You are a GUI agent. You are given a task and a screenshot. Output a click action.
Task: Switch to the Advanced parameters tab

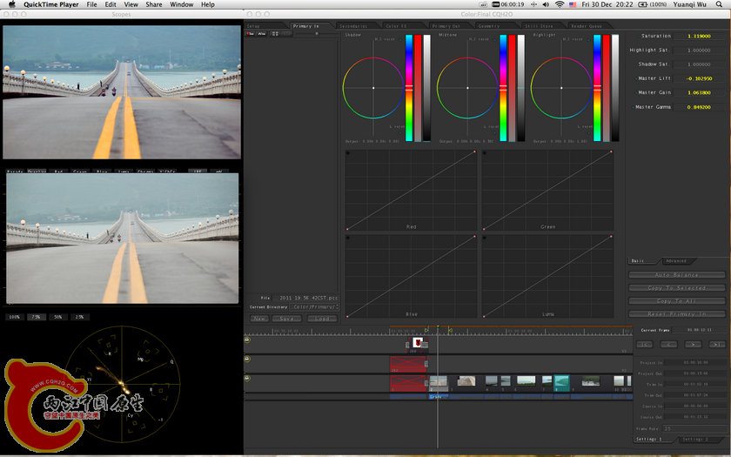[677, 260]
